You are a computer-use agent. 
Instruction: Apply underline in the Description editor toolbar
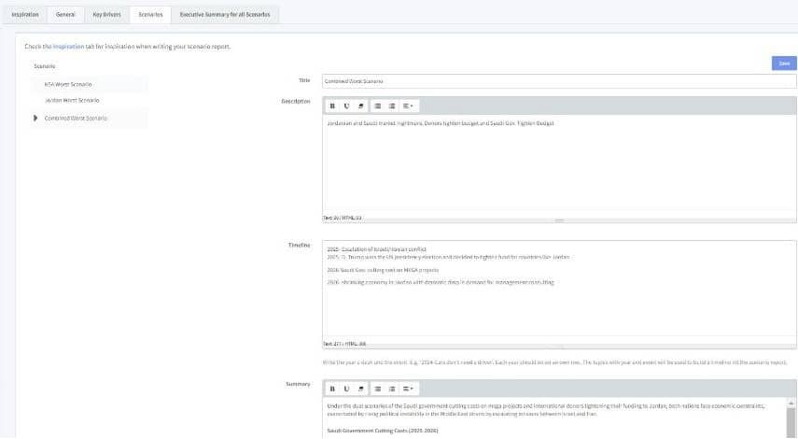click(x=346, y=106)
